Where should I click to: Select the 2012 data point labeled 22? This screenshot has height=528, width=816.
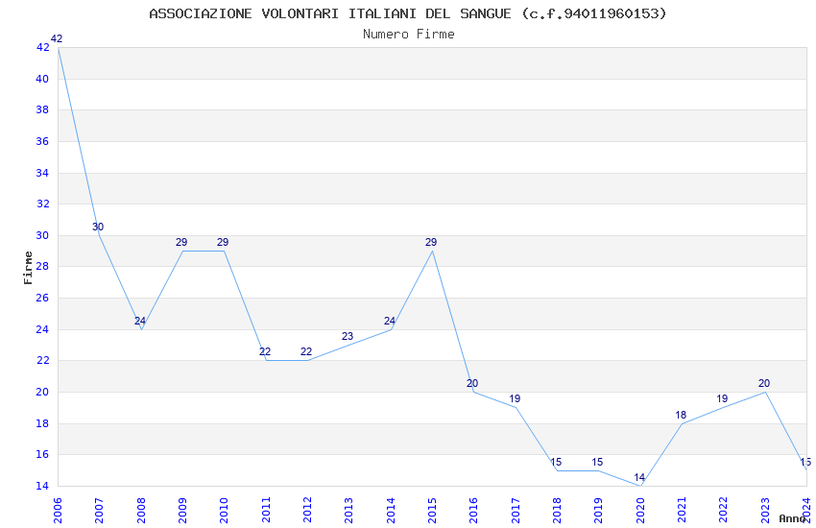point(306,351)
